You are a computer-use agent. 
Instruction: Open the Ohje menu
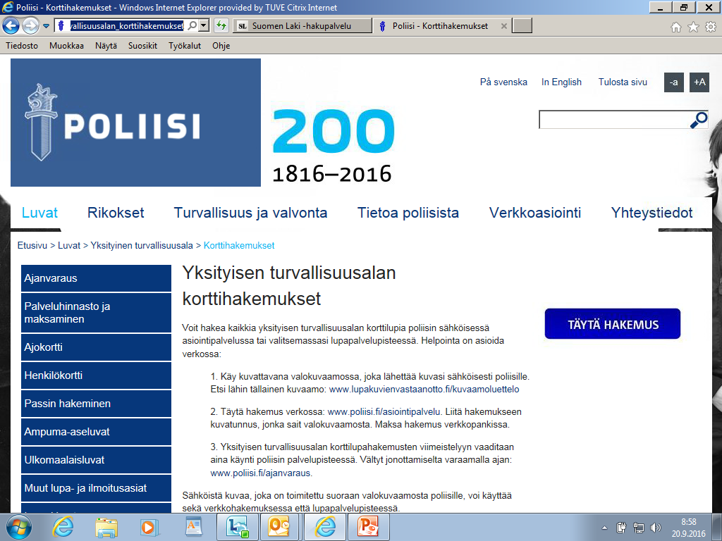click(x=221, y=46)
